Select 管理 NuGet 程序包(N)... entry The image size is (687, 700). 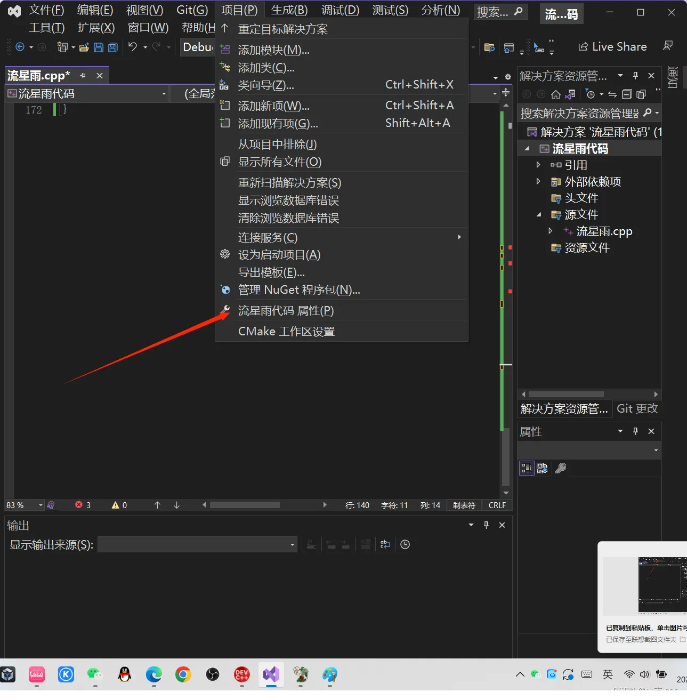tap(342, 290)
